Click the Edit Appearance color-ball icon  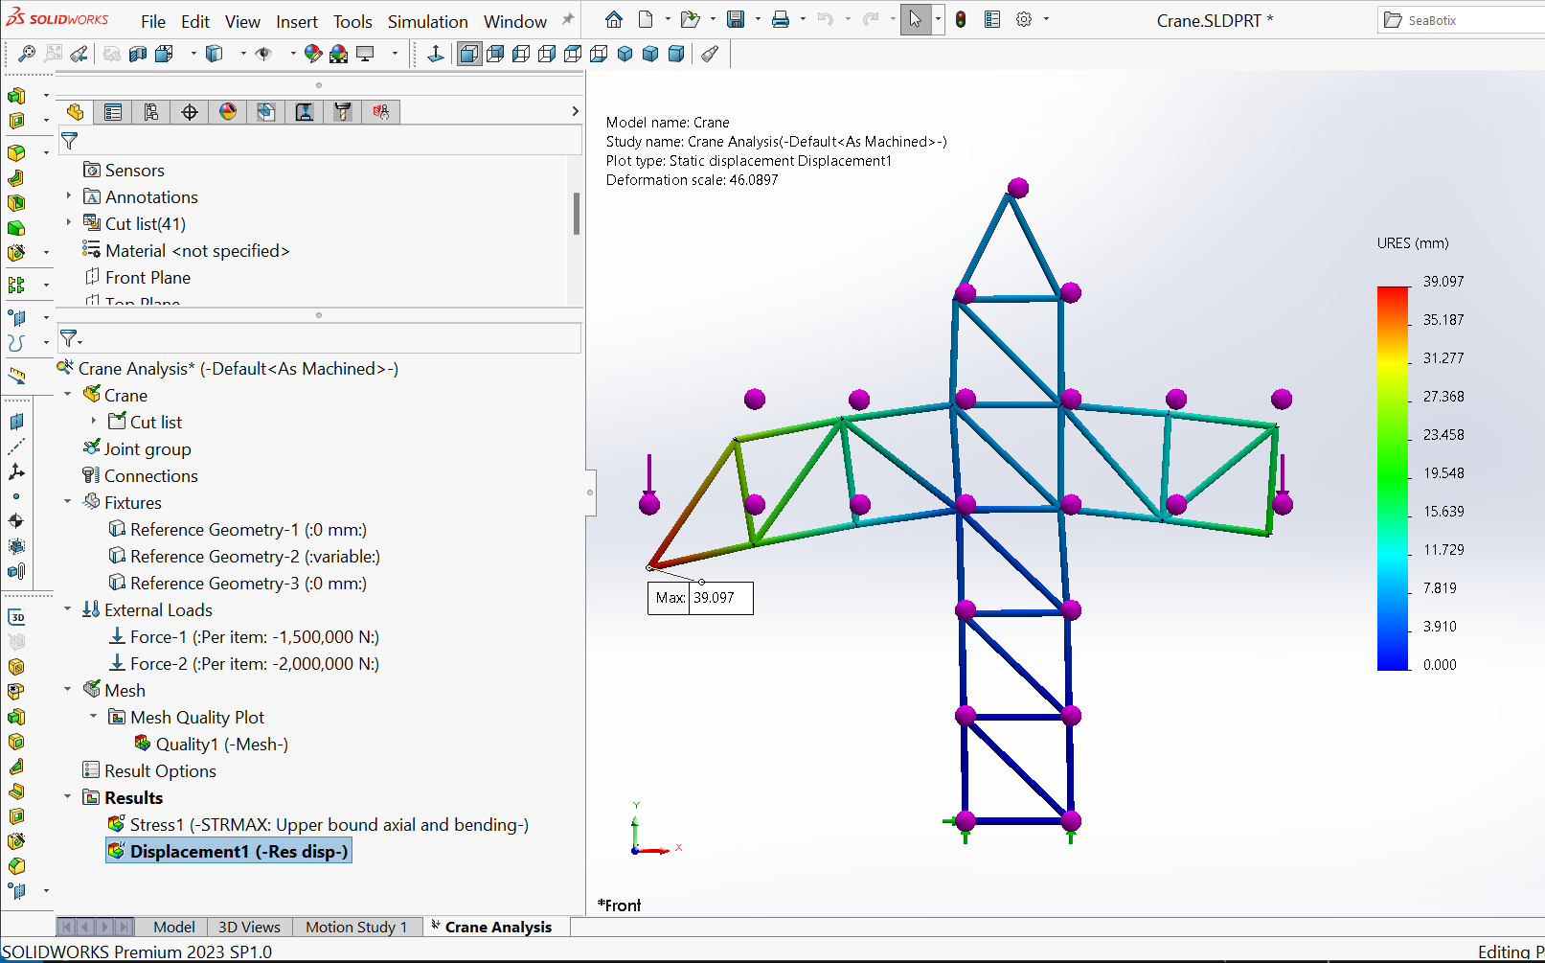click(x=312, y=54)
